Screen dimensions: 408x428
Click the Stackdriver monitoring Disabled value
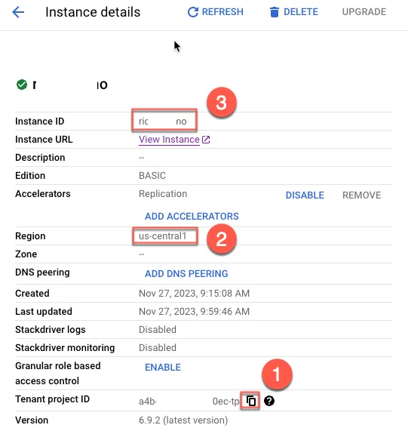point(158,347)
